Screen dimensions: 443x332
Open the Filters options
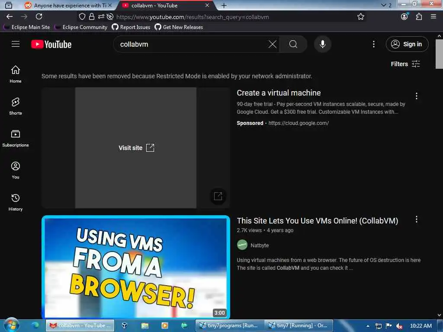pos(405,64)
